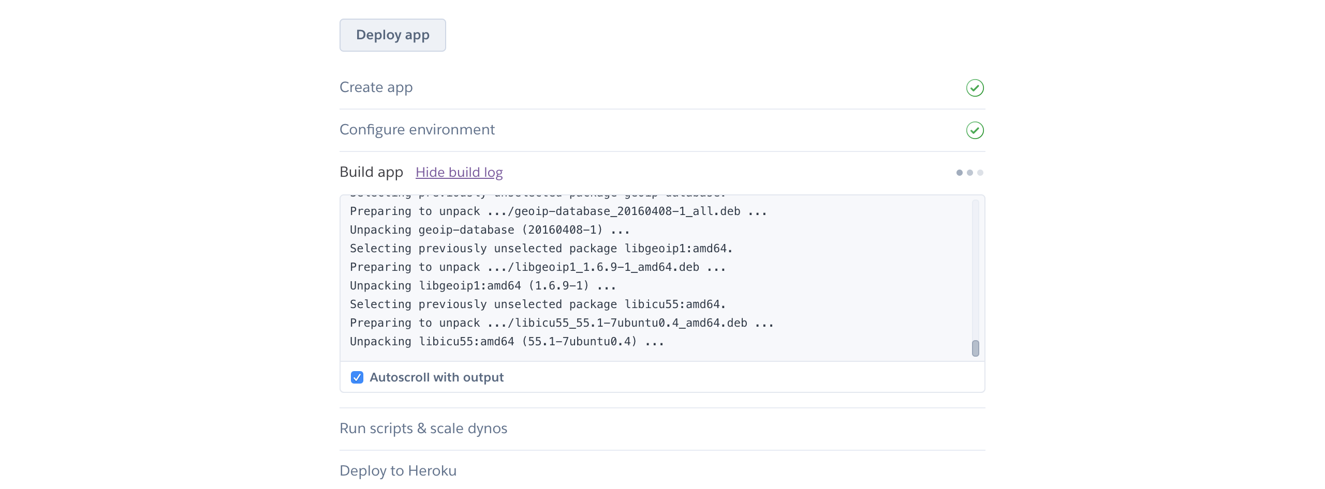Viewport: 1325px width, 489px height.
Task: Click the green checkmark beside Configure environment
Action: click(x=975, y=130)
